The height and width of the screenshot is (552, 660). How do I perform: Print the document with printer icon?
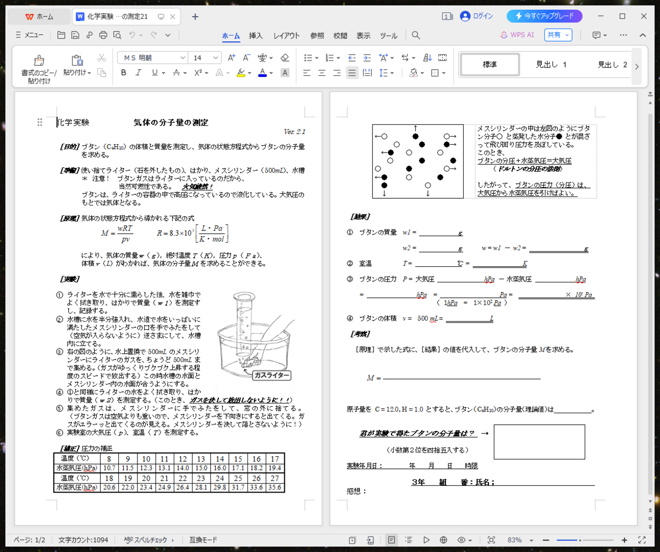click(103, 35)
